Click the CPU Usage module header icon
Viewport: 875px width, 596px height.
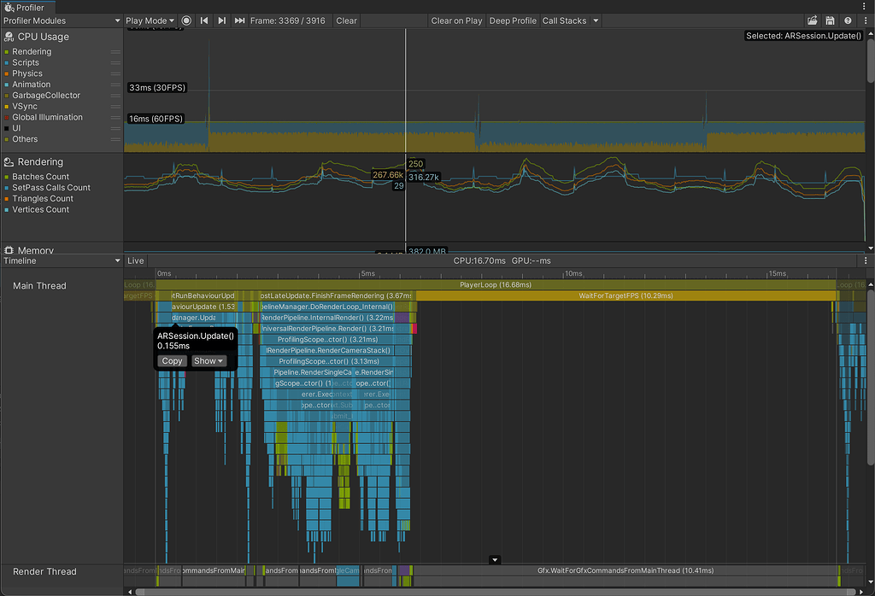pyautogui.click(x=8, y=37)
